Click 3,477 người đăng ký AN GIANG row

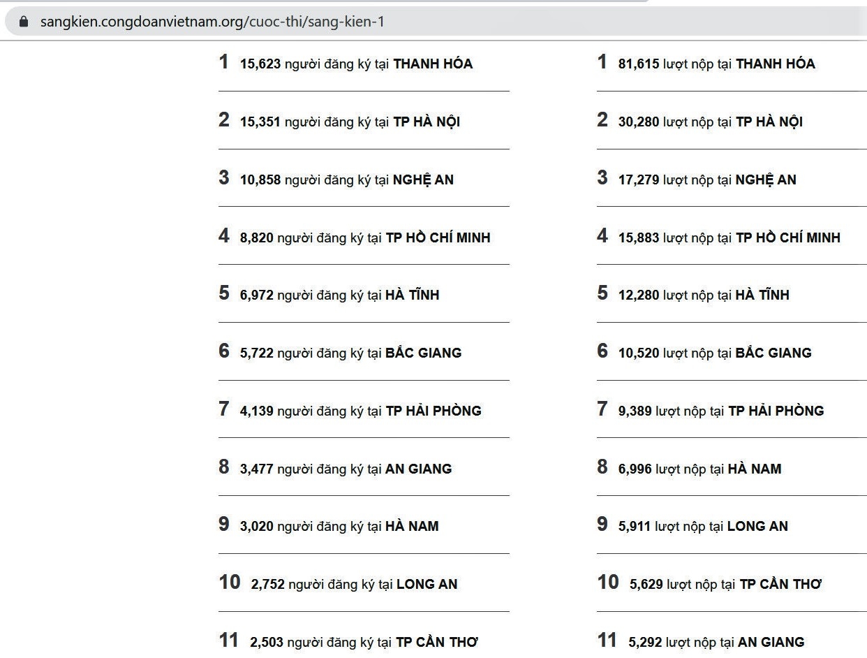(x=346, y=469)
